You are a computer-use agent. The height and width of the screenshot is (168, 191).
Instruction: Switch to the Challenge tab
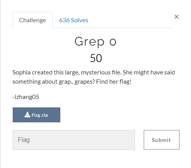(33, 20)
